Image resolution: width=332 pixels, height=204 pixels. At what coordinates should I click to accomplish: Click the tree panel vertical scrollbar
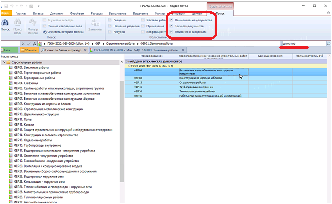pos(121,131)
